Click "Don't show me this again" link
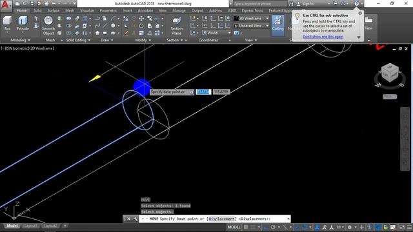The image size is (413, 232). click(x=323, y=37)
